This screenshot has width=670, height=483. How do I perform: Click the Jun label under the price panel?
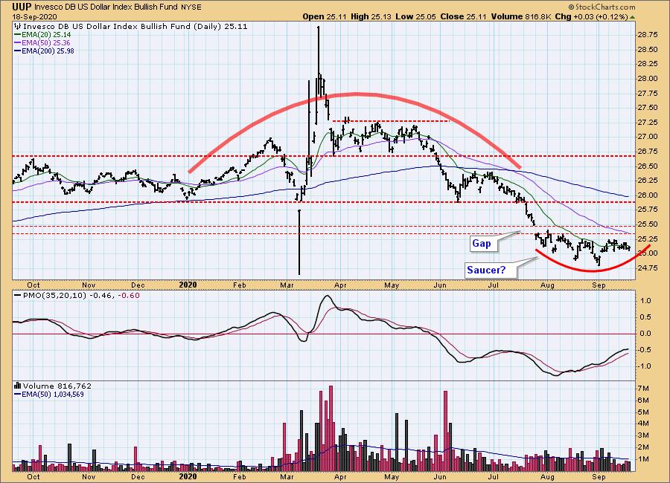440,285
